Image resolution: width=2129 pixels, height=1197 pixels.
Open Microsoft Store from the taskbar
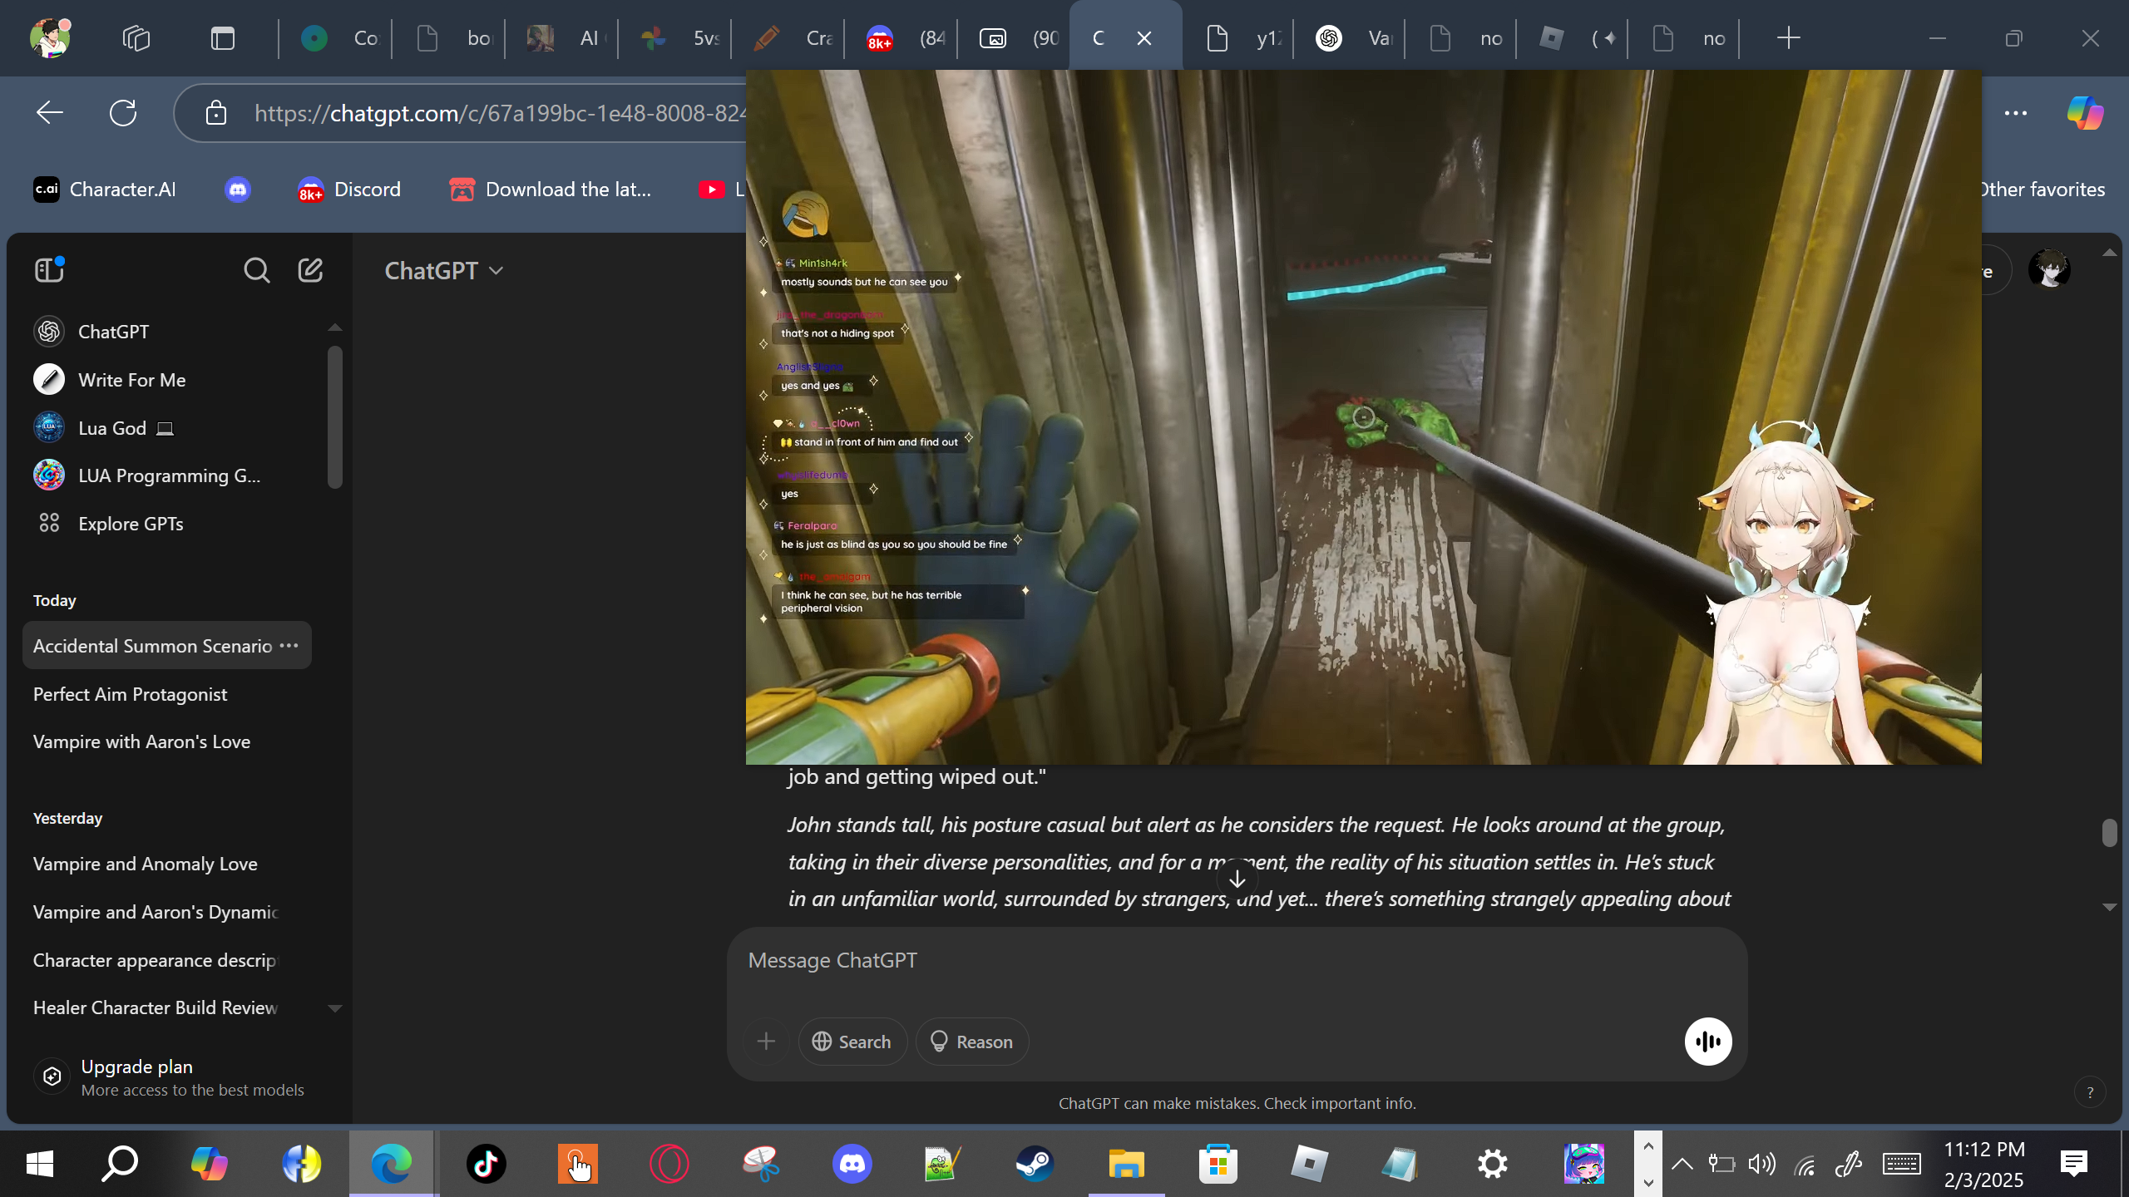(x=1218, y=1164)
